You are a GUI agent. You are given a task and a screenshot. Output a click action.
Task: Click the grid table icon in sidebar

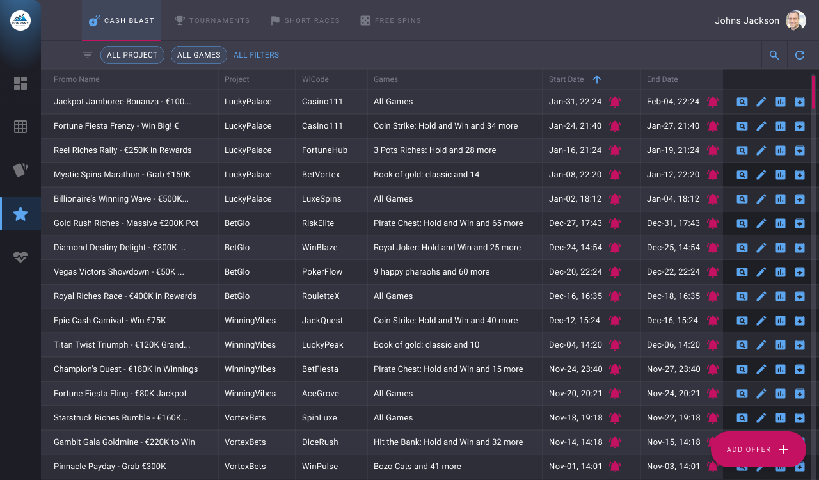click(x=20, y=127)
